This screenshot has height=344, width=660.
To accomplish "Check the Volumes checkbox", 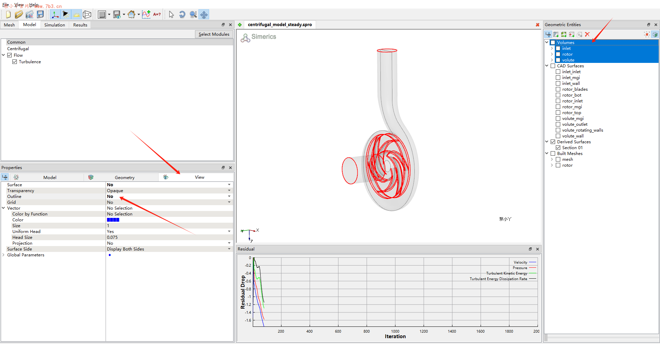I will point(553,43).
